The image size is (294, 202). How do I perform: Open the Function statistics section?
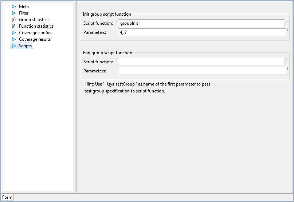coord(36,26)
